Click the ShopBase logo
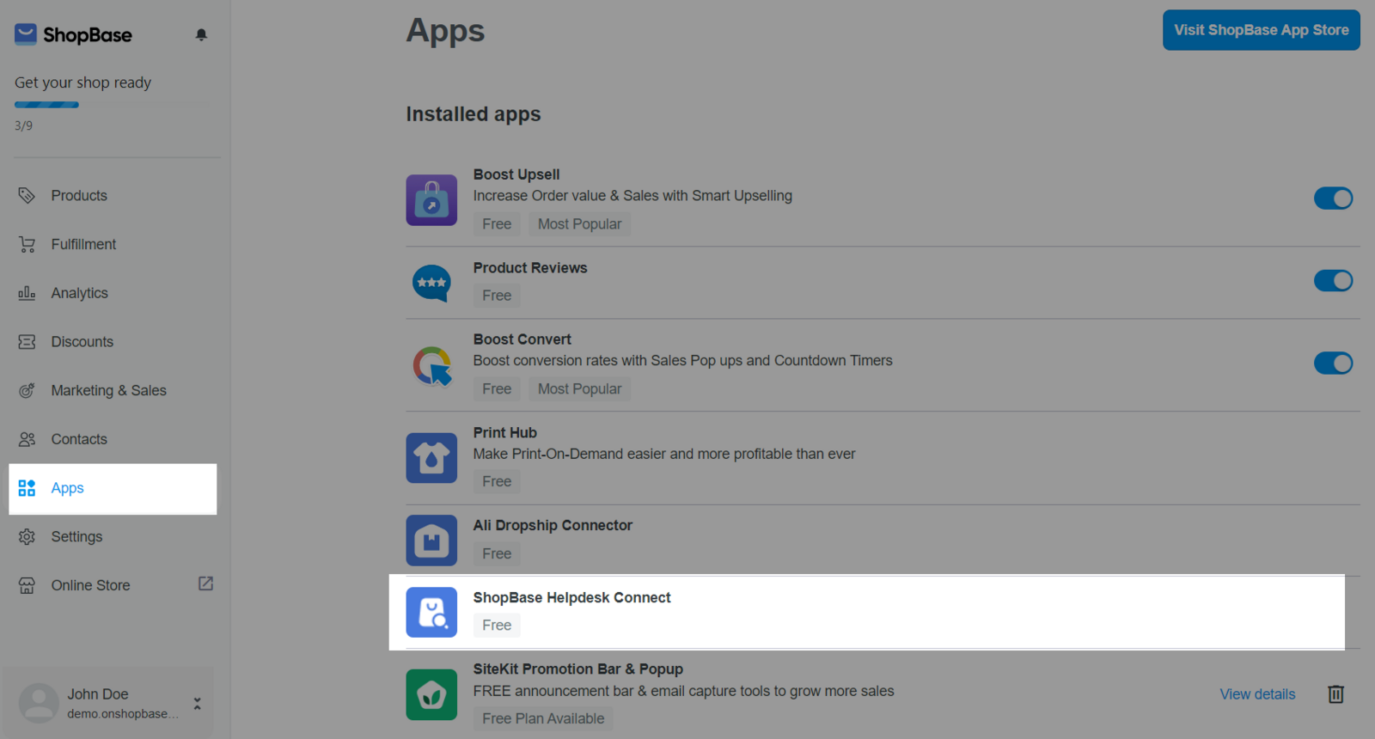Viewport: 1375px width, 739px height. pos(73,34)
